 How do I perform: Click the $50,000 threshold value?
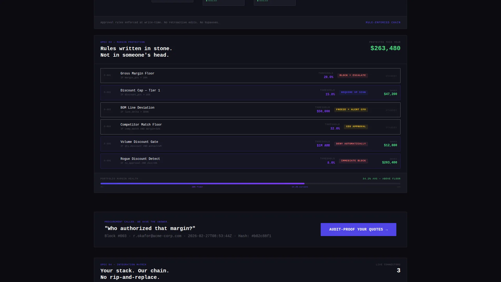pyautogui.click(x=323, y=111)
